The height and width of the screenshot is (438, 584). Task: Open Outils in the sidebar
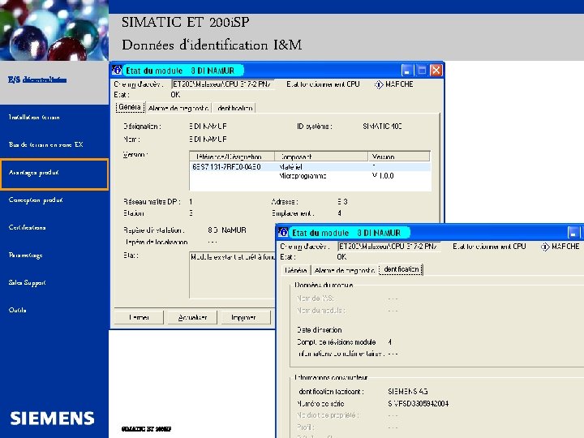pyautogui.click(x=17, y=310)
